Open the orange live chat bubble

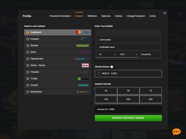point(176,132)
